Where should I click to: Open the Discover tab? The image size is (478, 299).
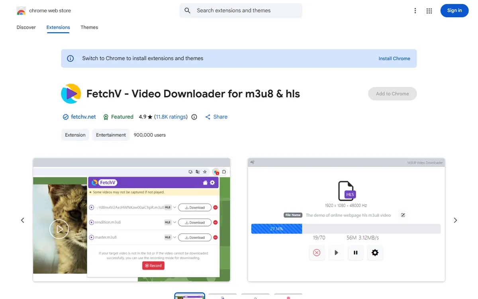26,28
